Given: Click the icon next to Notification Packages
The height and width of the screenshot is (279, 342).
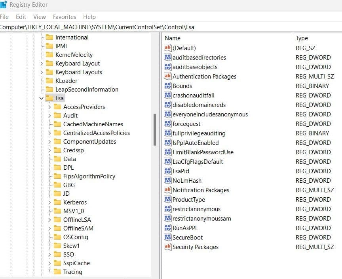Looking at the screenshot, I should click(168, 190).
